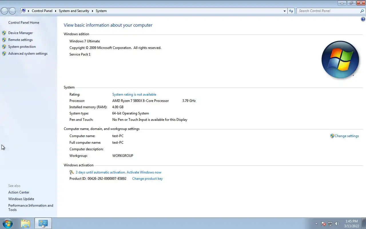Restore down the System window
This screenshot has height=229, width=366.
[x=351, y=3]
